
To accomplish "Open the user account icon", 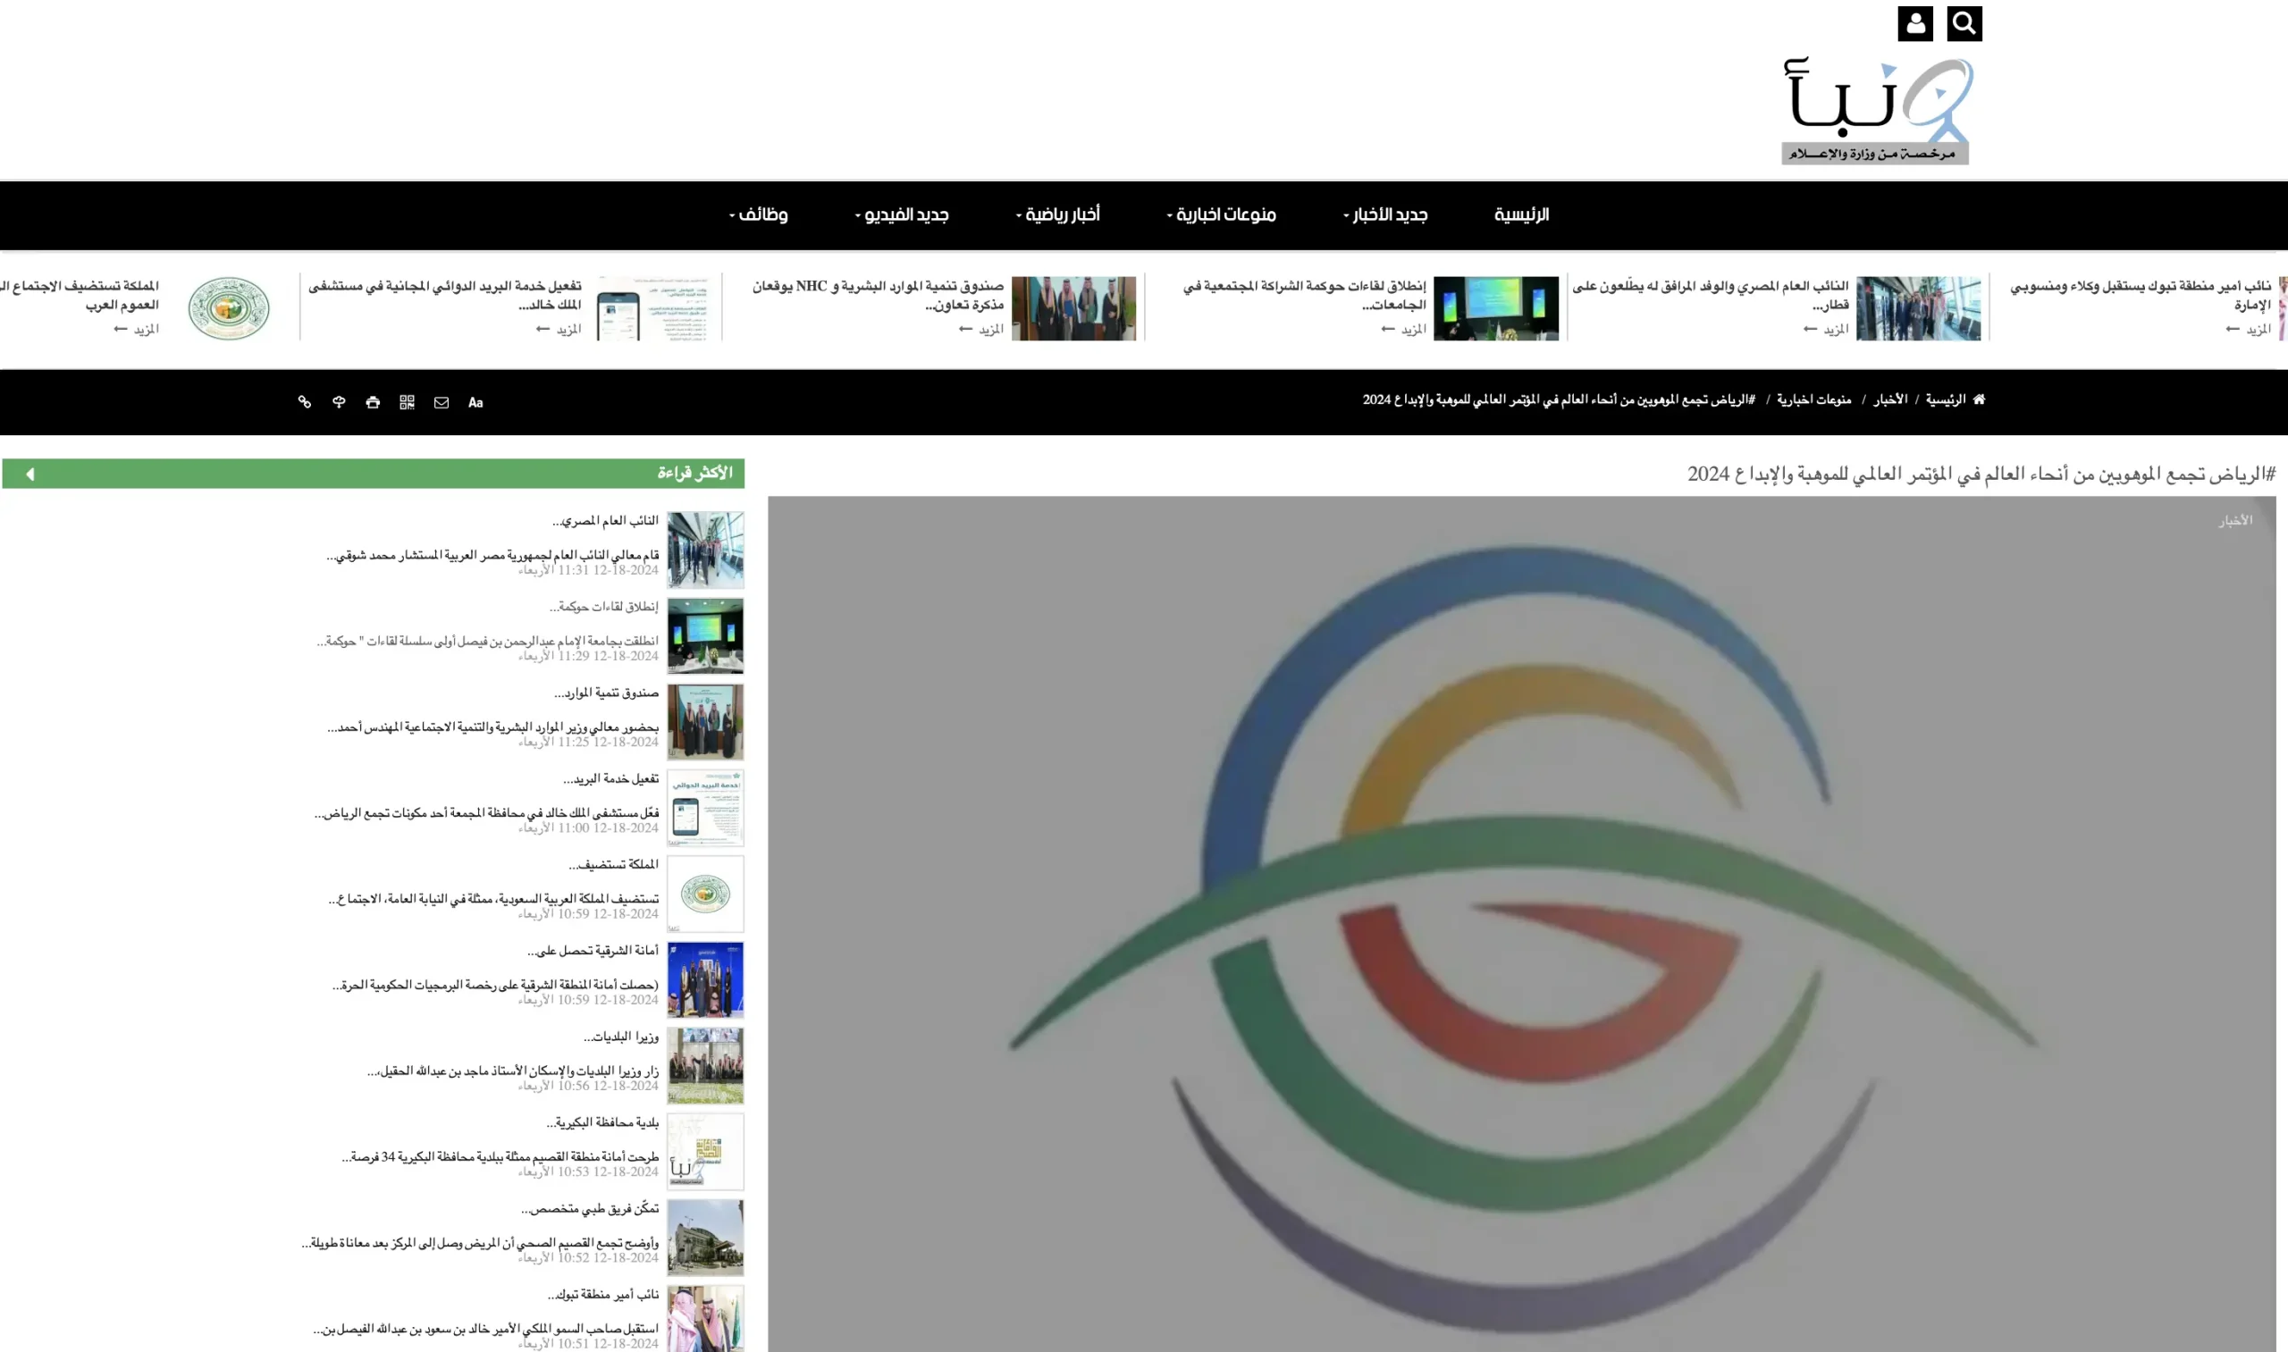I will pos(1914,24).
